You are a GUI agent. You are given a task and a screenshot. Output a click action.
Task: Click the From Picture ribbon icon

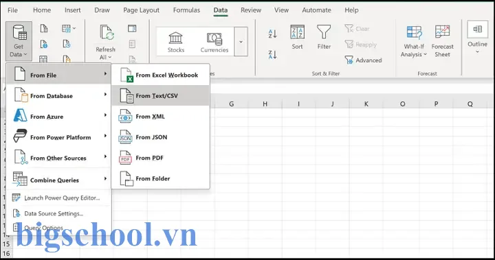(66, 29)
